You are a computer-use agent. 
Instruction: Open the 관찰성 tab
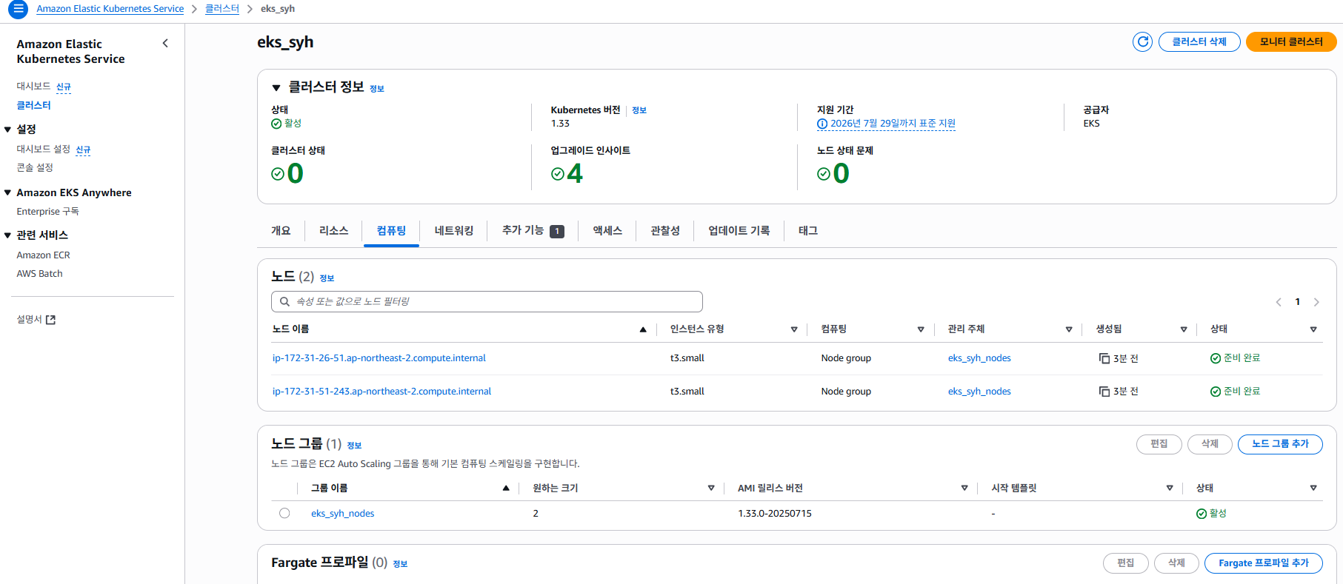pyautogui.click(x=665, y=231)
